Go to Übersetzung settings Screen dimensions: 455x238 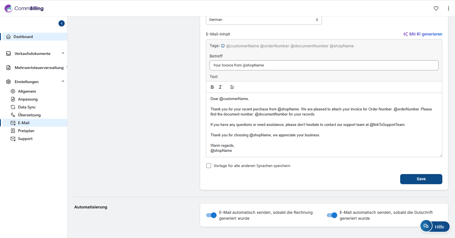point(29,115)
